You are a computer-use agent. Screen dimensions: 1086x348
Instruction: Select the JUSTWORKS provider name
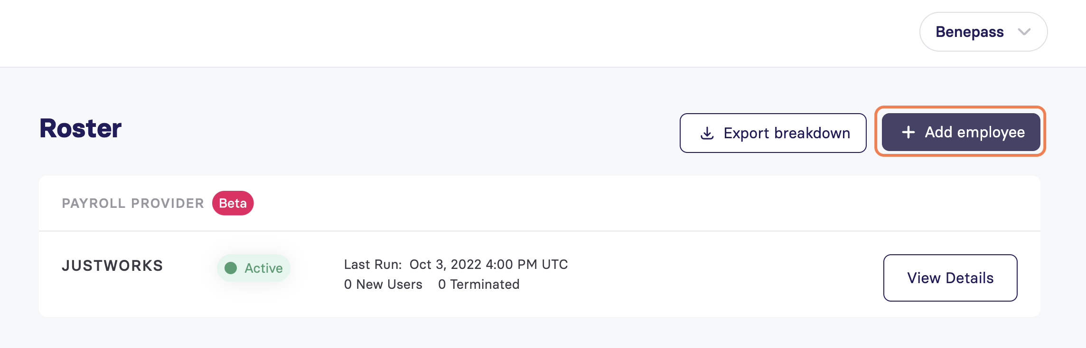tap(112, 266)
